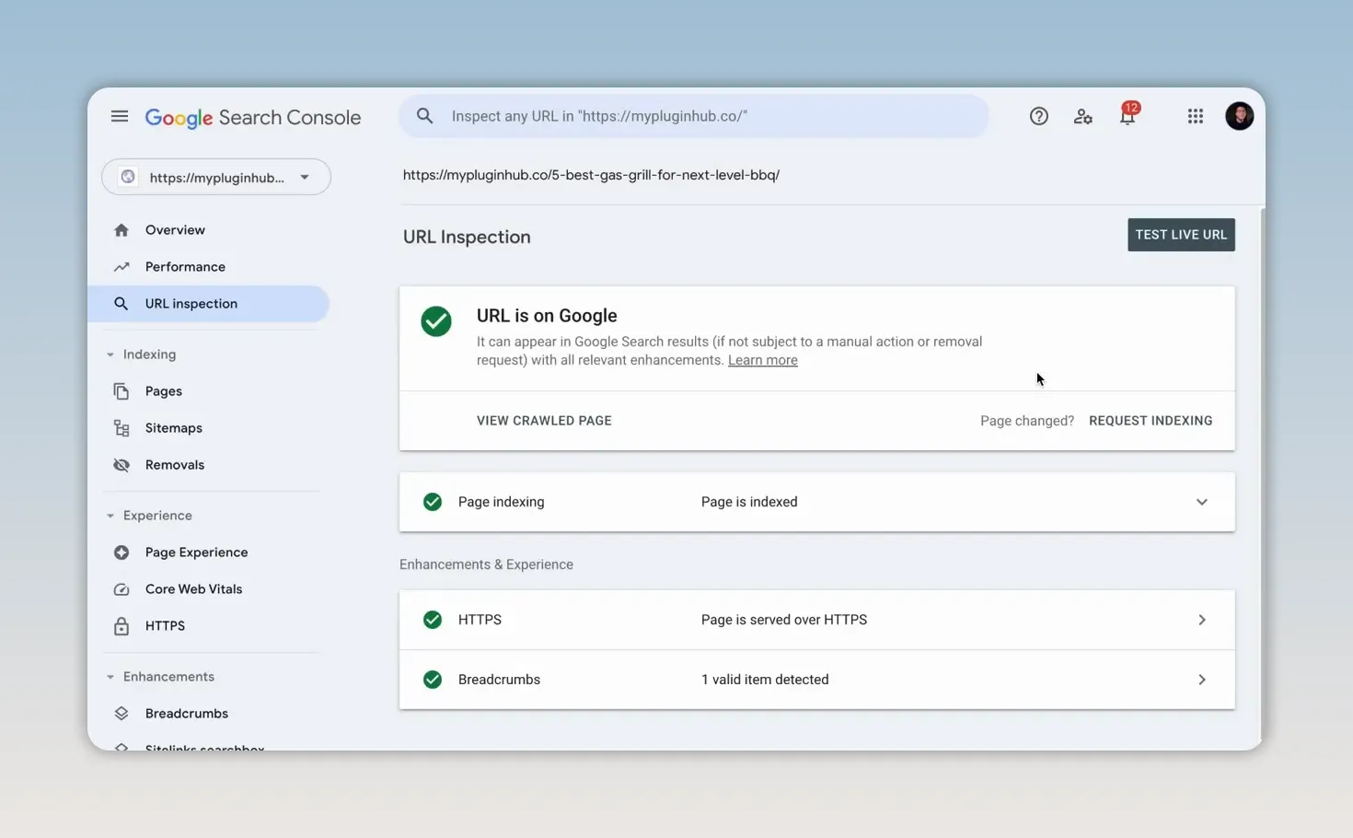This screenshot has width=1353, height=838.
Task: Click the Page Experience plus-circle icon
Action: point(121,553)
